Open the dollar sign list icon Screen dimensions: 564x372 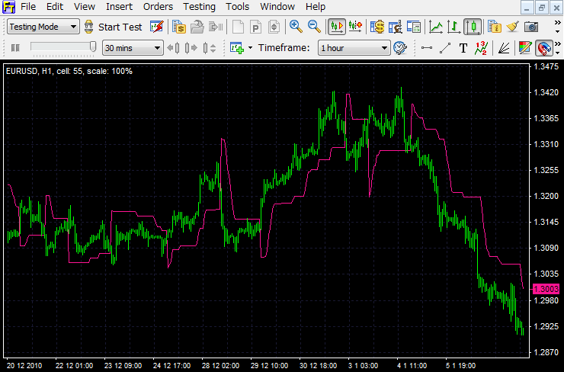377,27
